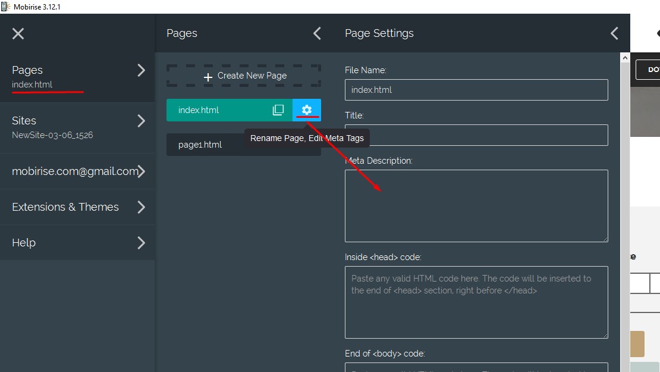Viewport: 660px width, 372px height.
Task: Focus the Meta Description text area
Action: [x=476, y=206]
